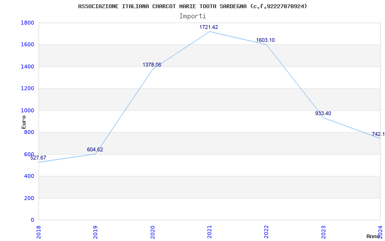Click the 2021 x-axis year label

click(209, 232)
